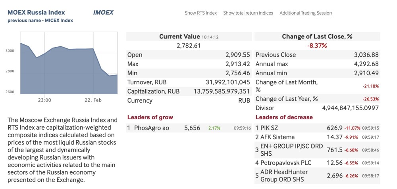
Task: Click the 23:00 chart axis label
Action: point(44,100)
